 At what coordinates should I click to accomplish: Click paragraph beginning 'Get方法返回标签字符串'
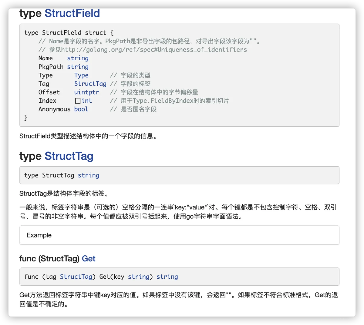pos(179,299)
